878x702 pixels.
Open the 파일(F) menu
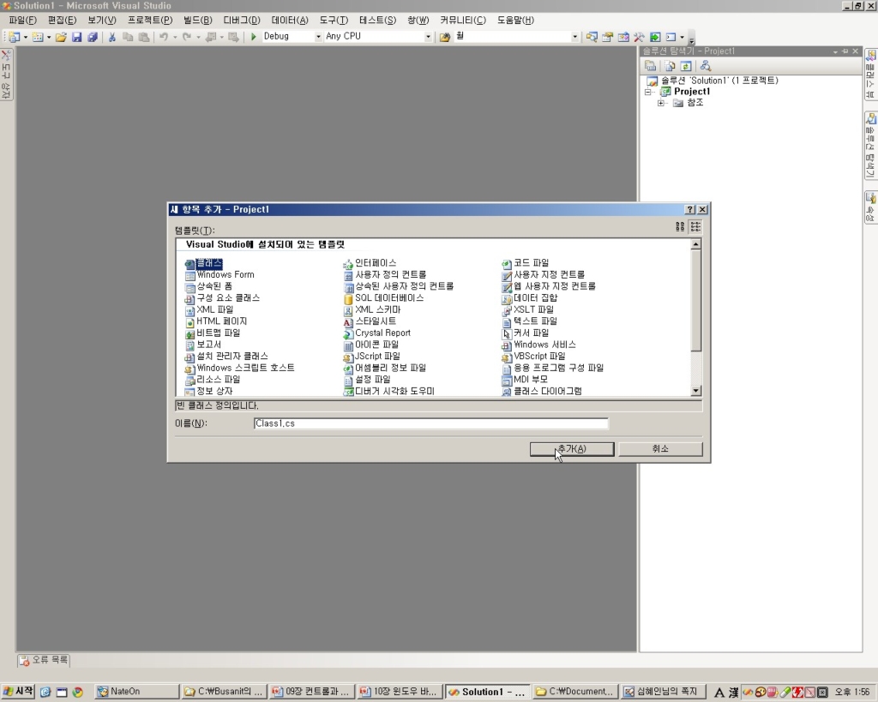coord(23,21)
